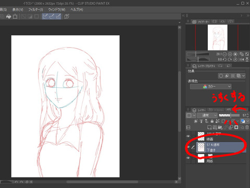Toggle set as reference layer icon
This screenshot has height=188, width=250.
tap(201, 121)
